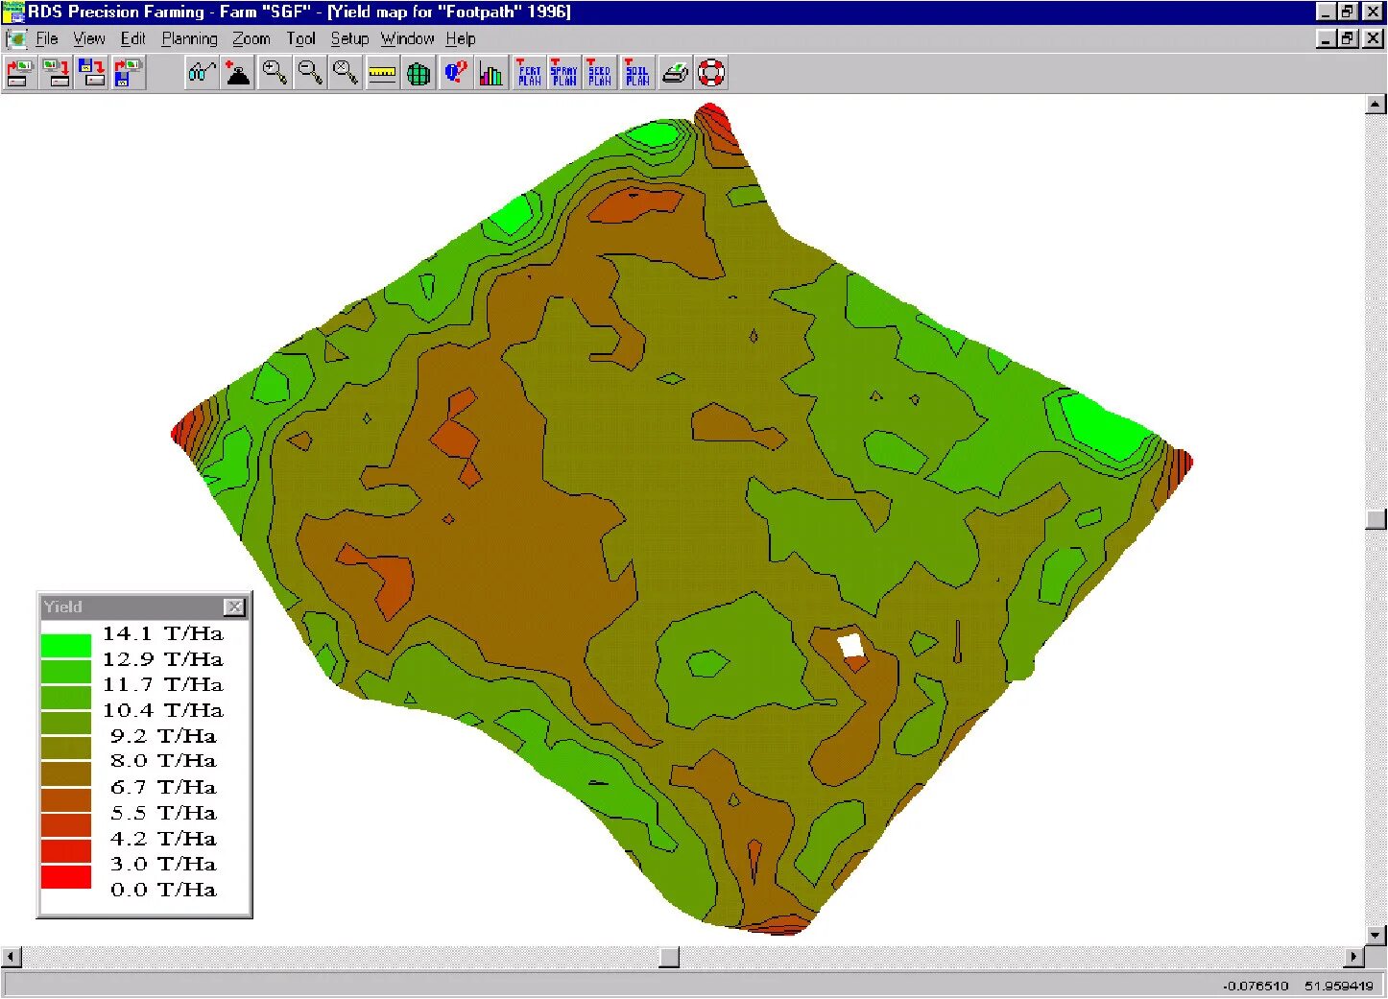Click the 9.2 T/Ha olive legend swatch

click(x=66, y=749)
